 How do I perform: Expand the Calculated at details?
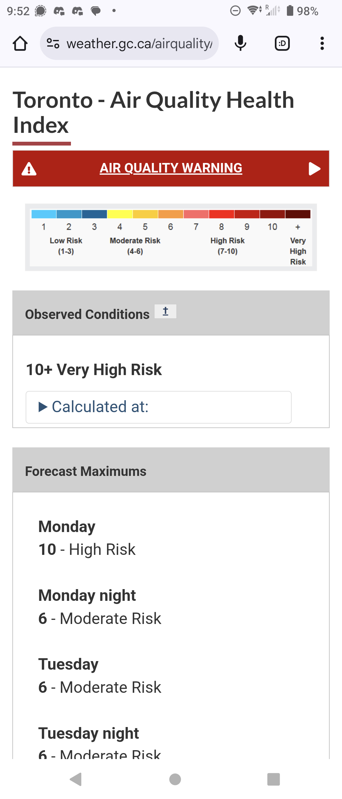159,407
